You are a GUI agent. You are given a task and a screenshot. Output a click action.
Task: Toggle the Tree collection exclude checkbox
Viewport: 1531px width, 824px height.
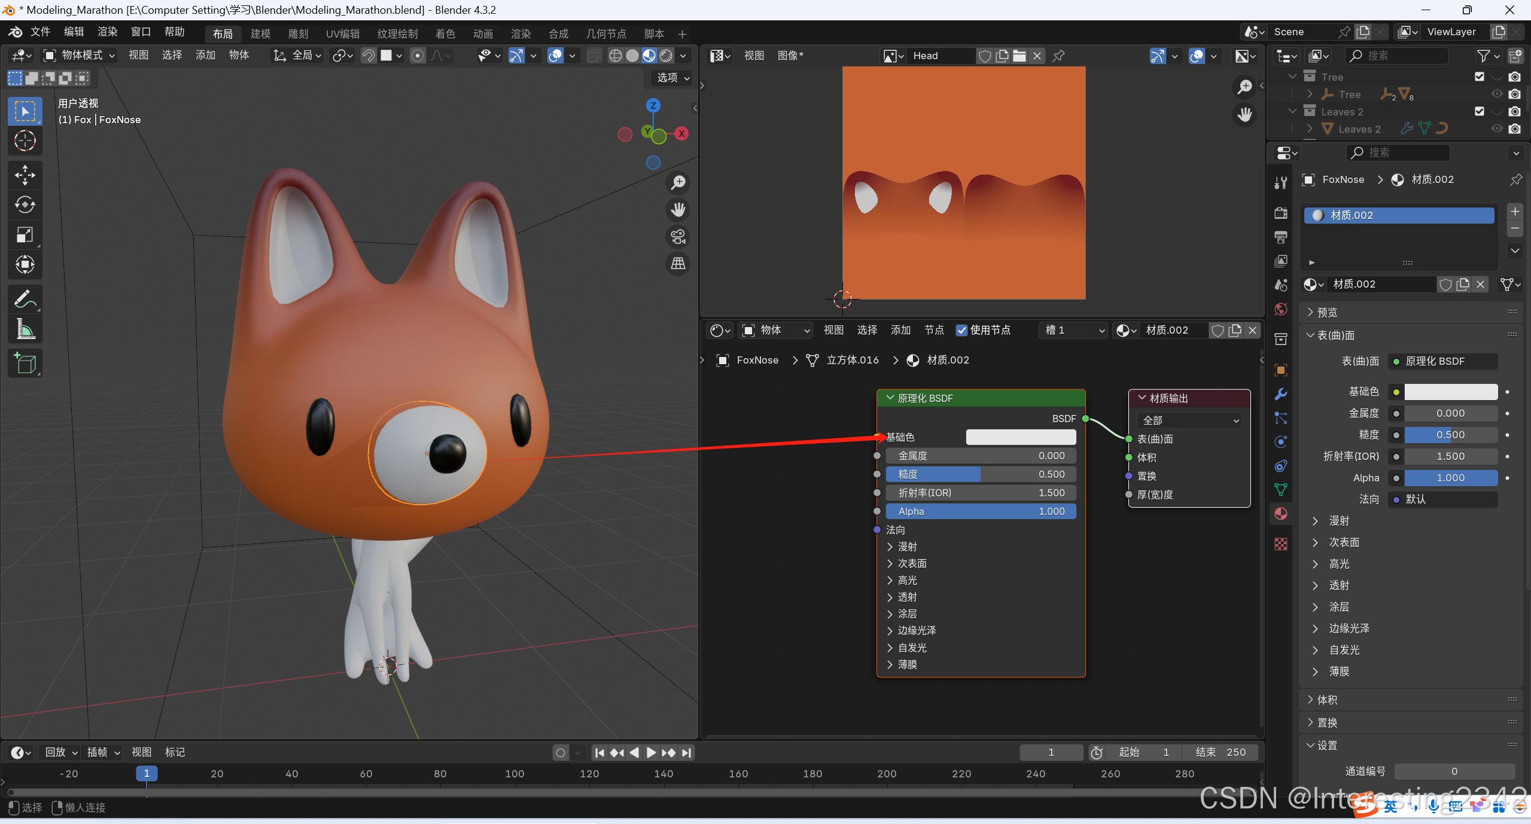click(1479, 77)
